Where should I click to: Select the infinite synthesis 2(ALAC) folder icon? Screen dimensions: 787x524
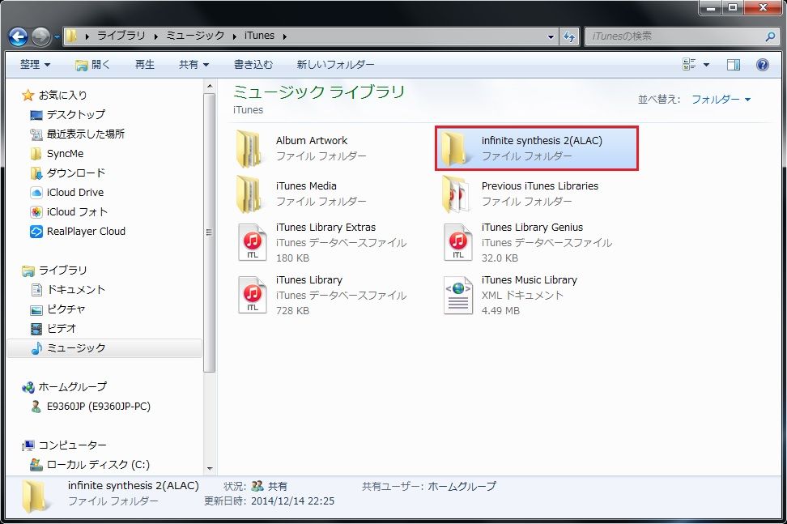coord(455,148)
